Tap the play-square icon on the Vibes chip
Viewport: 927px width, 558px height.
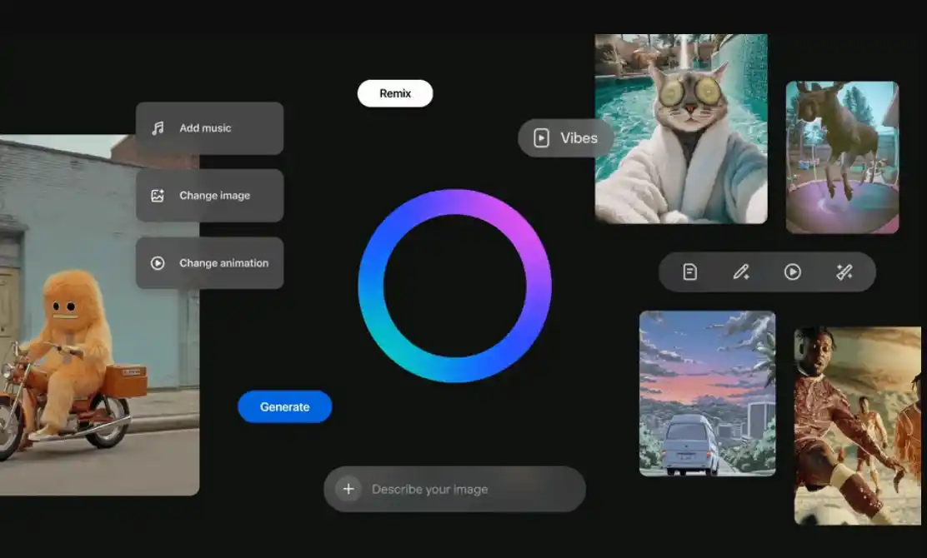(541, 138)
